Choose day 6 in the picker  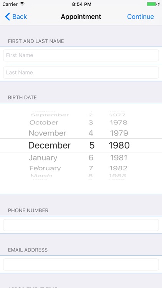point(91,158)
